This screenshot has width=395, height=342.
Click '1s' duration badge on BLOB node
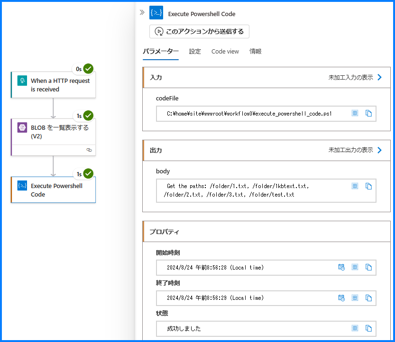[79, 116]
